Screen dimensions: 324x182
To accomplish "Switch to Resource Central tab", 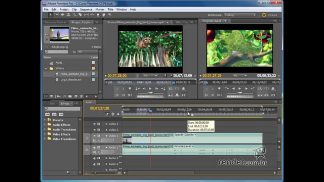I will [55, 22].
